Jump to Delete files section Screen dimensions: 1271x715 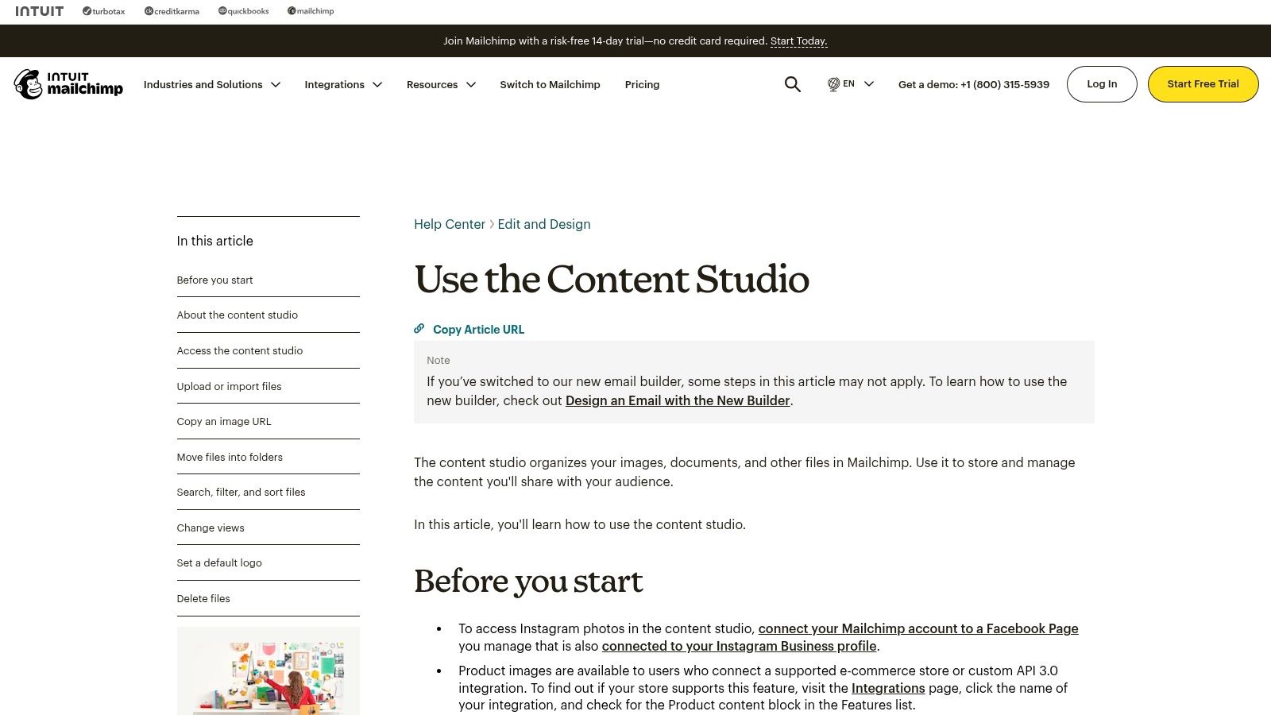click(x=203, y=598)
